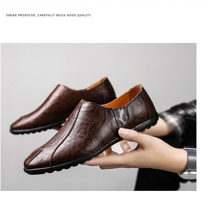Click the word 'QUALITY' in the tagline

pos(85,15)
